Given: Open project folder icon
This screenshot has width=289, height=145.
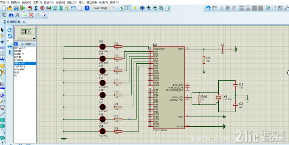Looking at the screenshot, I should tap(10, 8).
